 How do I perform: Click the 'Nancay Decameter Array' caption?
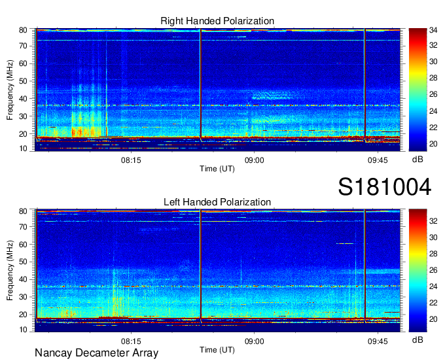pos(96,353)
